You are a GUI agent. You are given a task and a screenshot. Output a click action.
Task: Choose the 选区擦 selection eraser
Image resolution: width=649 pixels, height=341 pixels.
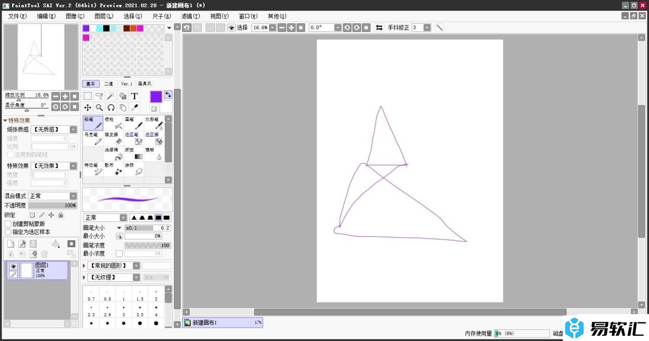pyautogui.click(x=154, y=139)
